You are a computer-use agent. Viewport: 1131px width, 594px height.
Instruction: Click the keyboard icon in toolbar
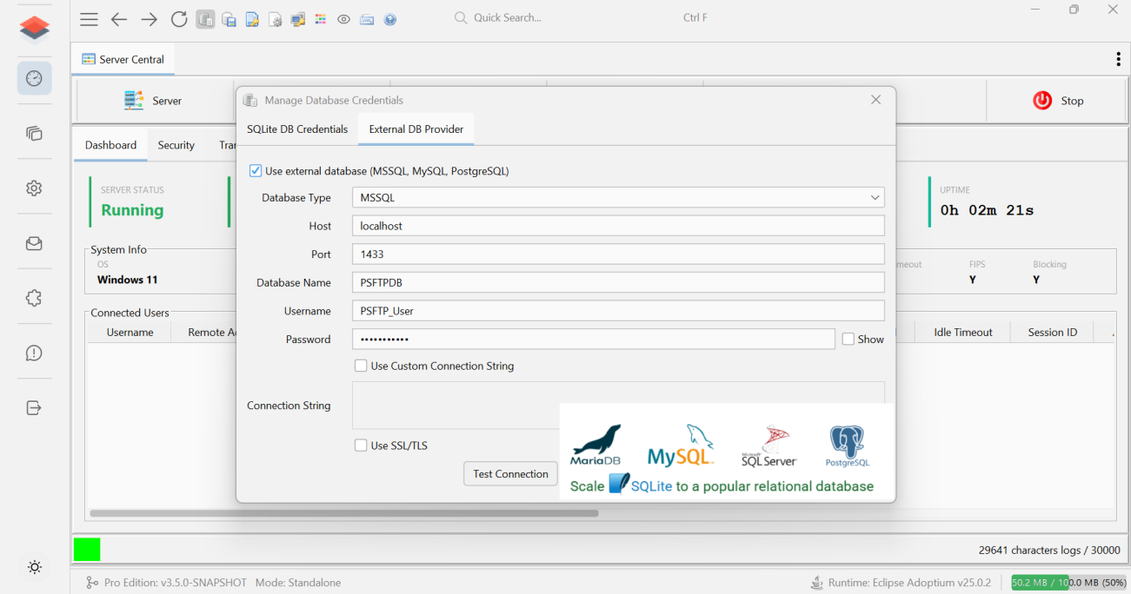point(367,18)
